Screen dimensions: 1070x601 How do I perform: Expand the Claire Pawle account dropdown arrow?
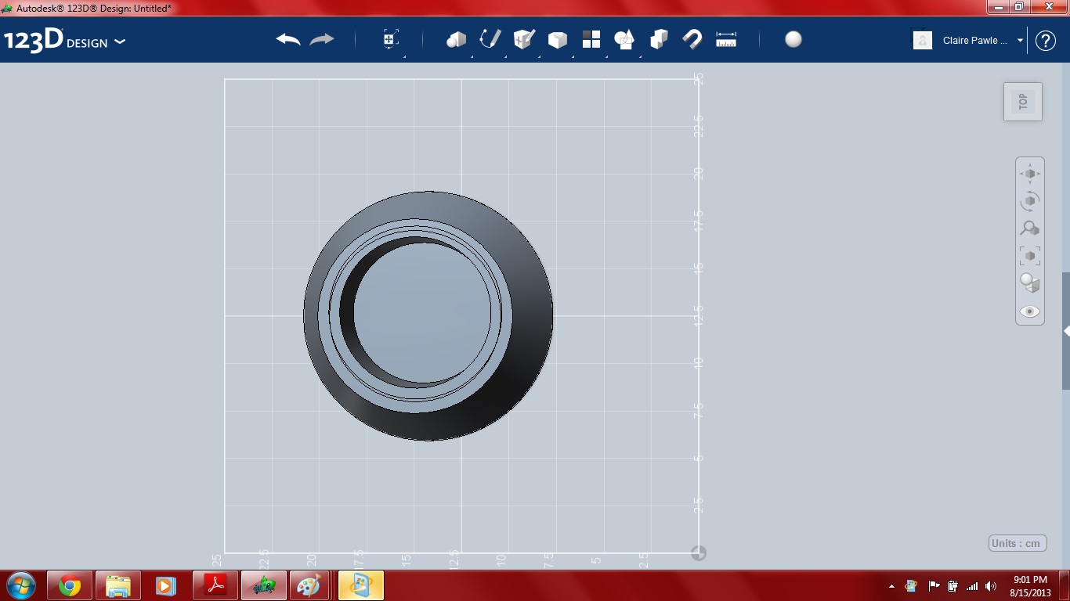[x=1021, y=41]
